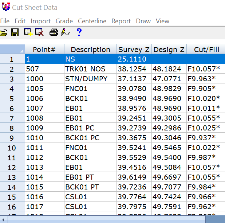Click the Cut/Fill column header
Image resolution: width=225 pixels, height=223 pixels.
click(206, 49)
